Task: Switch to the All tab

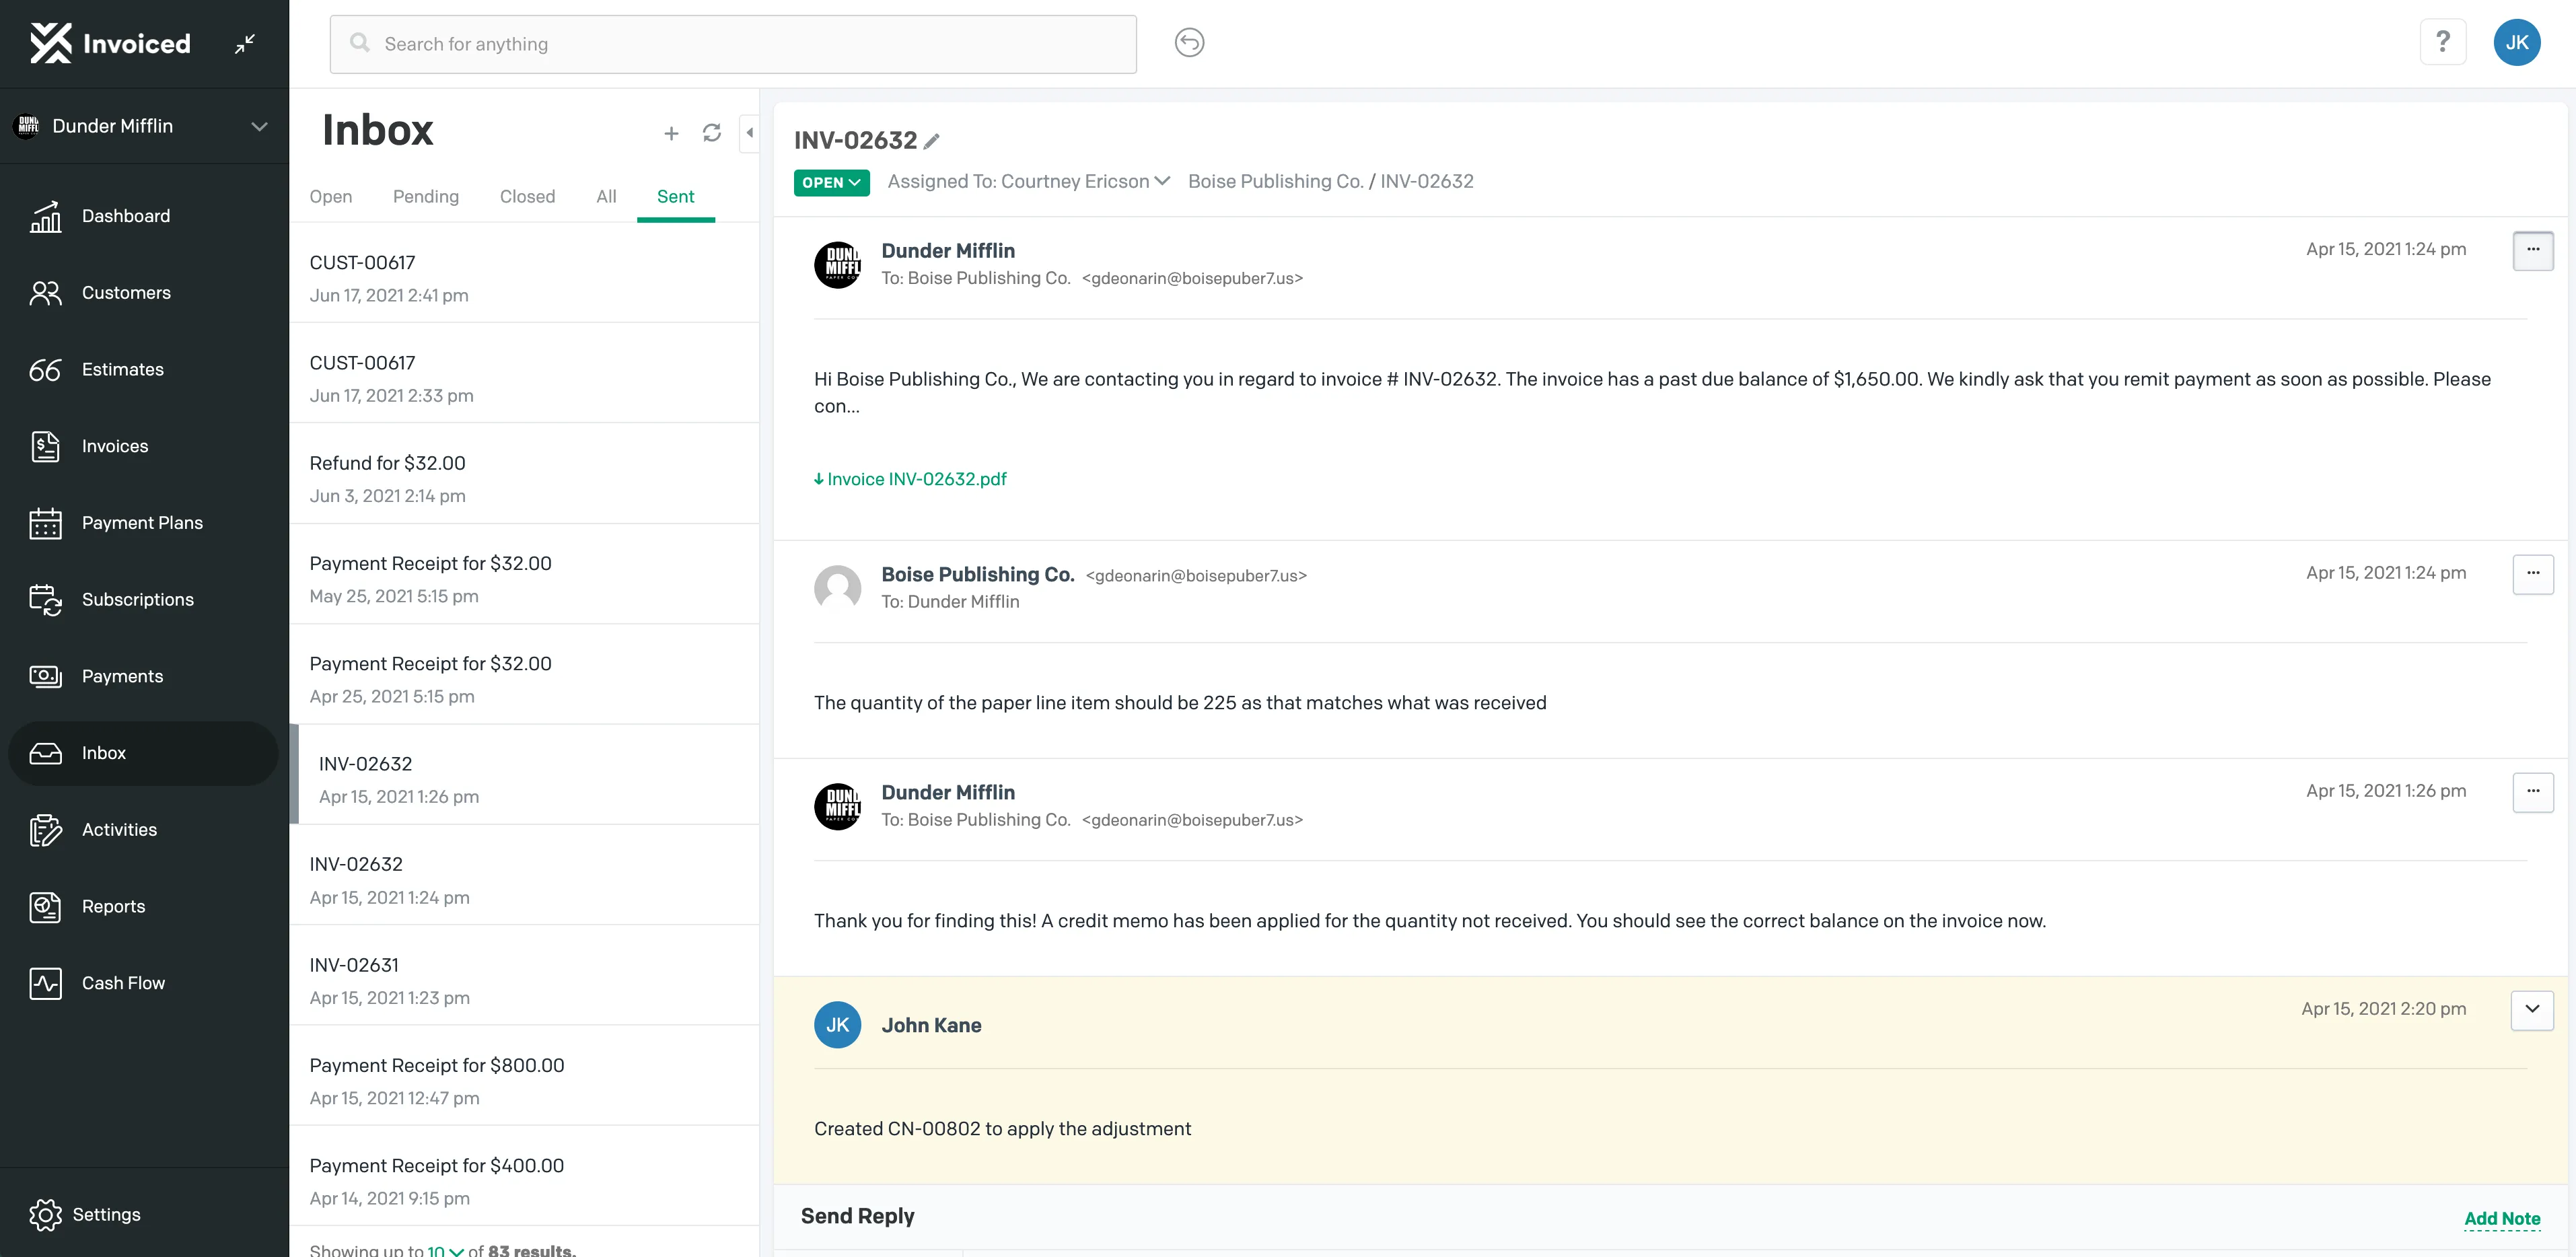Action: tap(606, 197)
